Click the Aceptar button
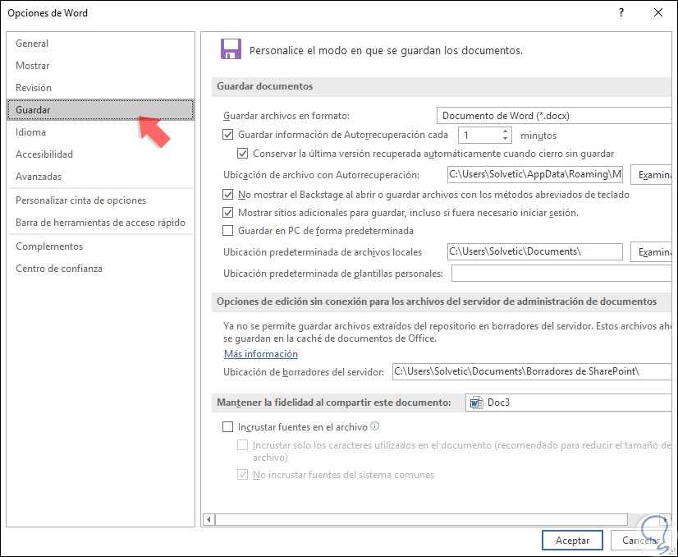The image size is (678, 557). [572, 540]
